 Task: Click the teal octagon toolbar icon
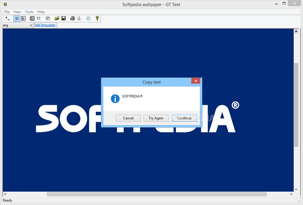88,19
